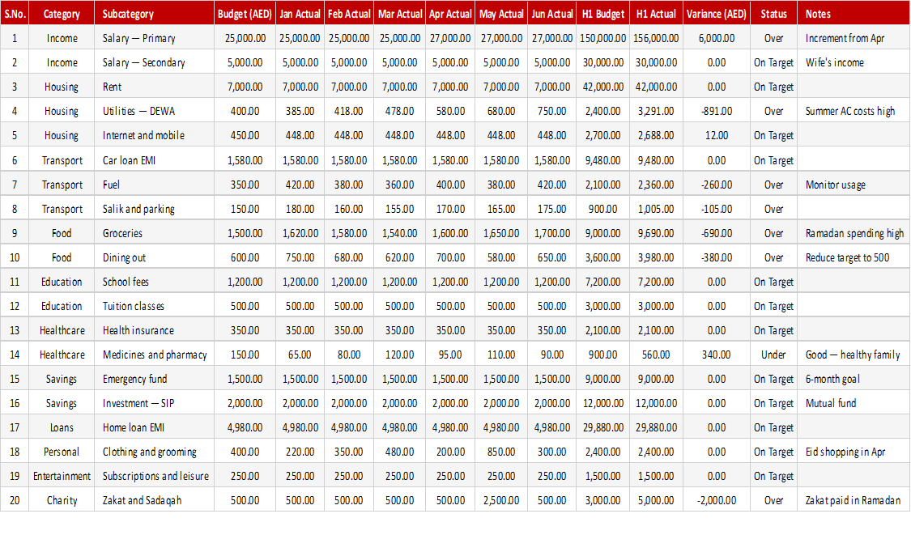Select the Notes header cell

point(854,14)
